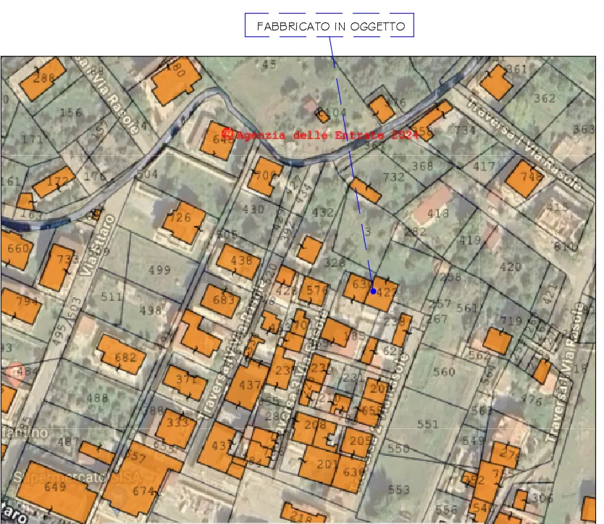This screenshot has height=524, width=604.
Task: Click parcel number 432
Action: 322,212
